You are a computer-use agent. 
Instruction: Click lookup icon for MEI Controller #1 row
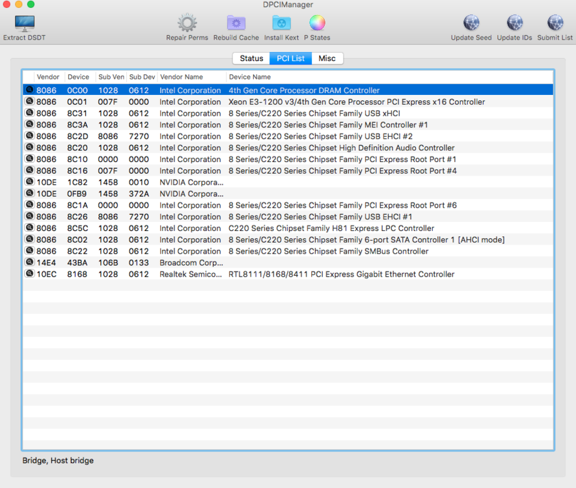pos(29,124)
